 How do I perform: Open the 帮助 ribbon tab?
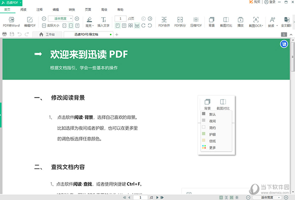(x=120, y=10)
